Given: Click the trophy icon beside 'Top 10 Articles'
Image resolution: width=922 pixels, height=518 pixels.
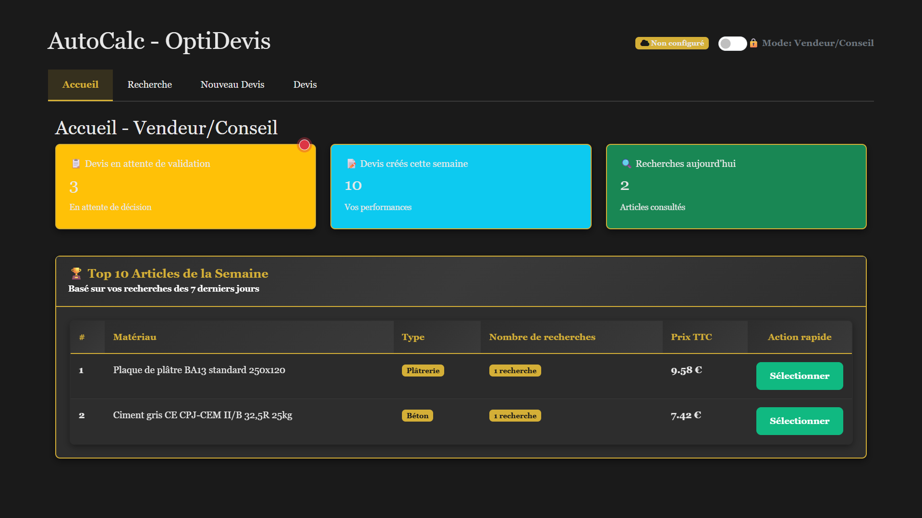Looking at the screenshot, I should 75,273.
